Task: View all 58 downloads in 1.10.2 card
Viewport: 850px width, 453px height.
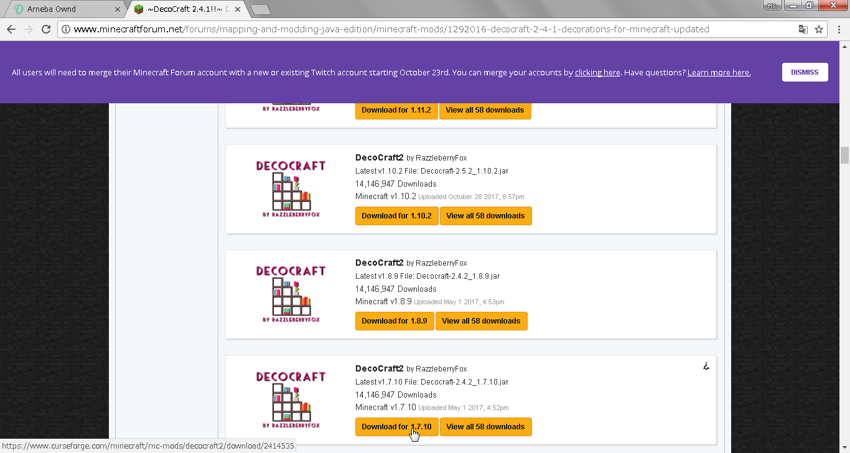Action: [x=485, y=216]
